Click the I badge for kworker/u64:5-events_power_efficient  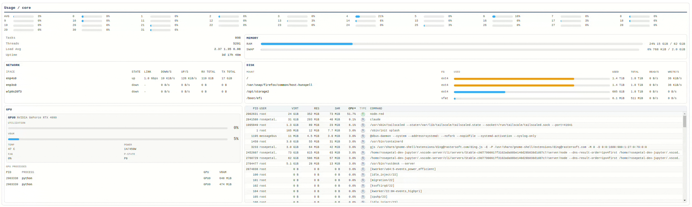(363, 169)
